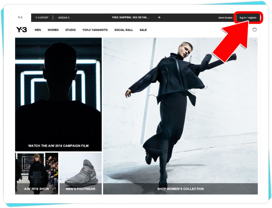Select the Y-3 top tab
The image size is (272, 208).
point(20,17)
